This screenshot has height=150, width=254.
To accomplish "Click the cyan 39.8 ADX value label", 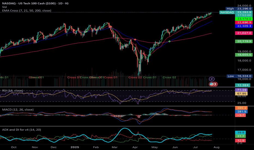I will pos(241,133).
